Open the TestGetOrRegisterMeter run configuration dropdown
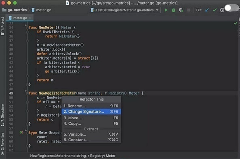The width and height of the screenshot is (240, 159). point(124,10)
